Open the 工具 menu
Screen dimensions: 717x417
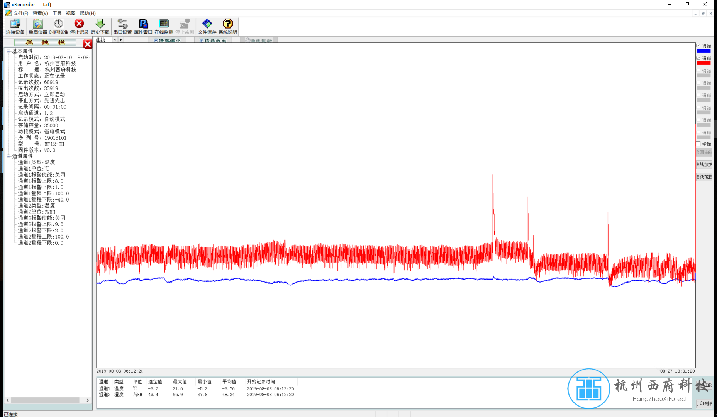coord(57,13)
